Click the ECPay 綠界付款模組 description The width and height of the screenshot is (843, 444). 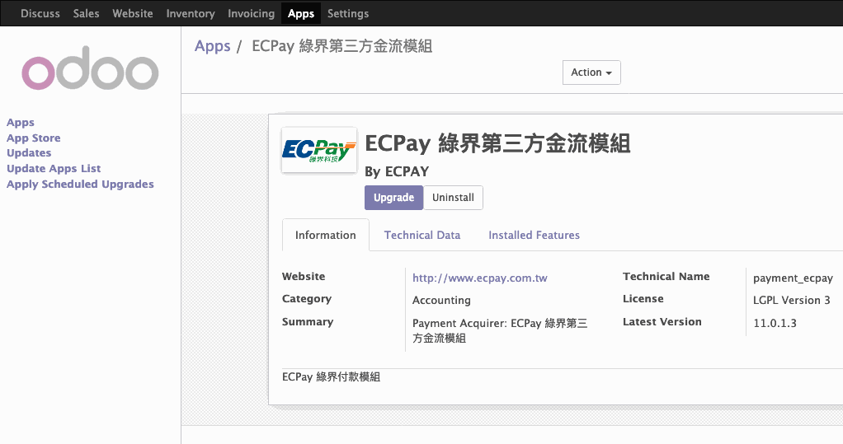coord(332,377)
